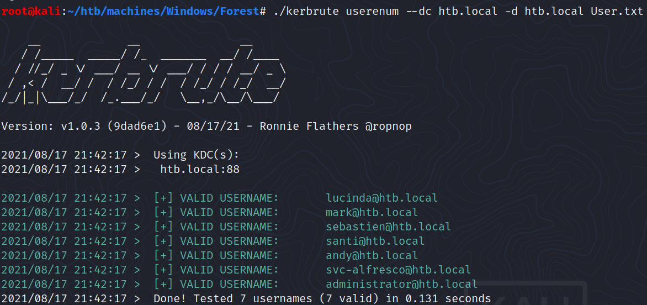Click the 'Using KDC(s):' log line

(x=196, y=155)
